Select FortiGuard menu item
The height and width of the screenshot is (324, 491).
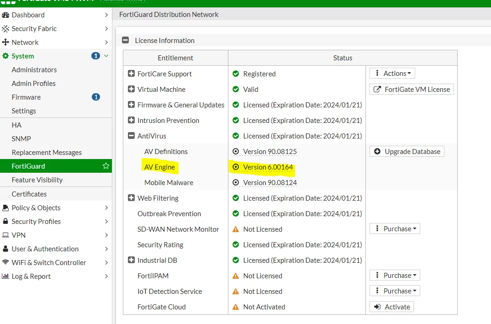point(56,166)
